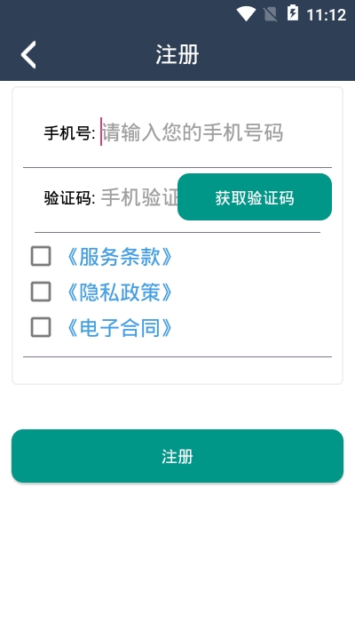Tap the charging battery icon
The image size is (355, 632).
click(293, 13)
